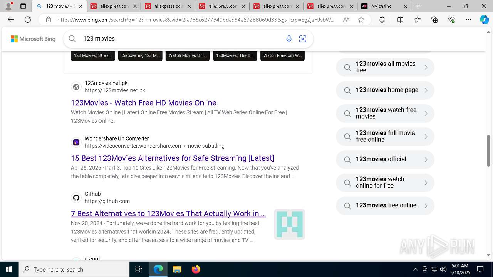Start voice search with microphone icon
493x277 pixels.
289,38
